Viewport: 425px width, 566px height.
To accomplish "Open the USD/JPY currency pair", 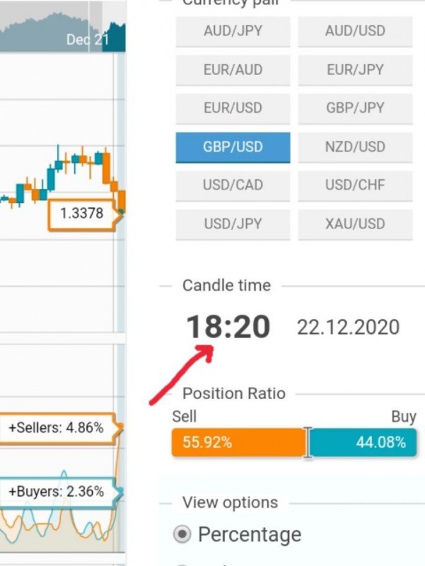I will [x=233, y=224].
